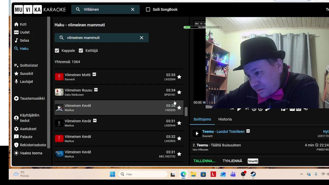
Task: Clear the top Villiäinen search field
Action: point(133,10)
